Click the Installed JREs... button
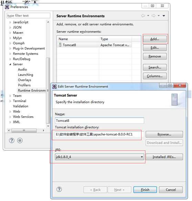Screen dimensions: 192x201 click(164, 157)
